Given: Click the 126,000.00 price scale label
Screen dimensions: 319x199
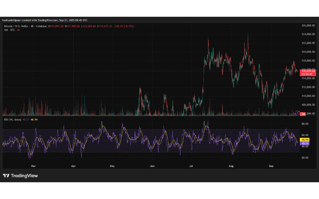Looking at the screenshot, I should [309, 25].
